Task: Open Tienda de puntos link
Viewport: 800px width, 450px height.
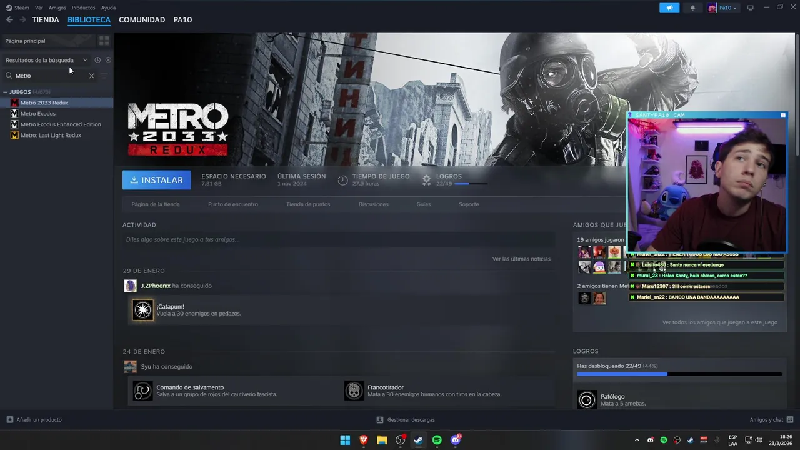Action: (308, 204)
